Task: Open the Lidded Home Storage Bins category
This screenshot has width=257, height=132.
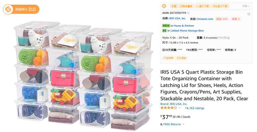Action: [x=187, y=30]
